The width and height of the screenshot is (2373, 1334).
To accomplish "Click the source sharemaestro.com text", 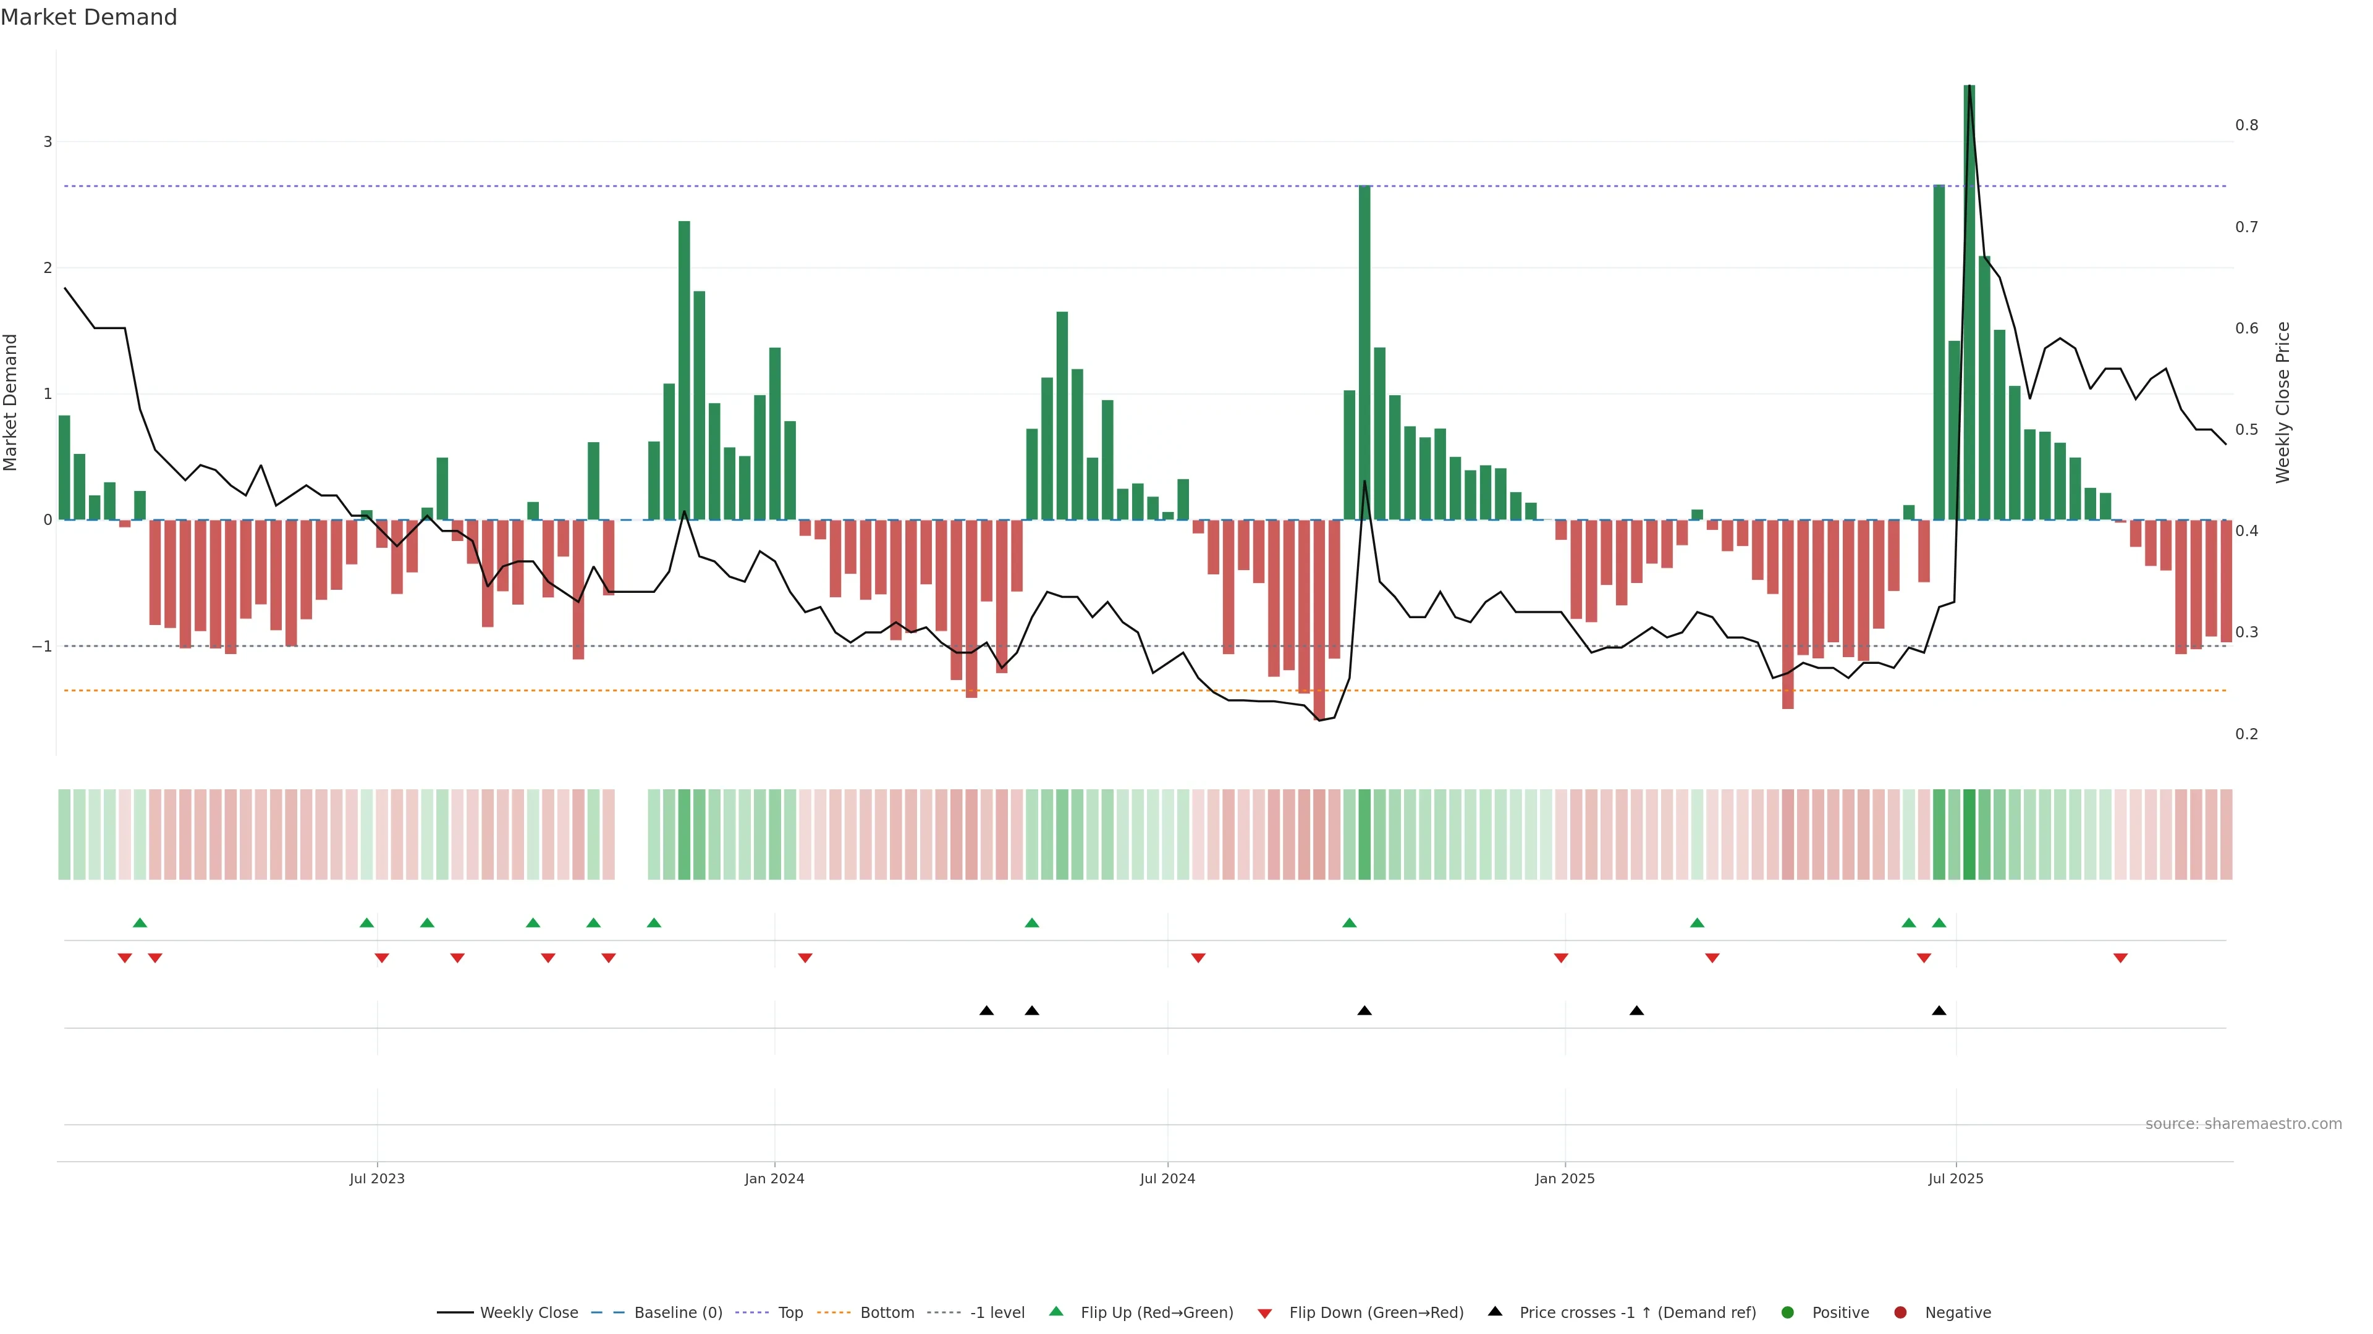I will click(2243, 1124).
